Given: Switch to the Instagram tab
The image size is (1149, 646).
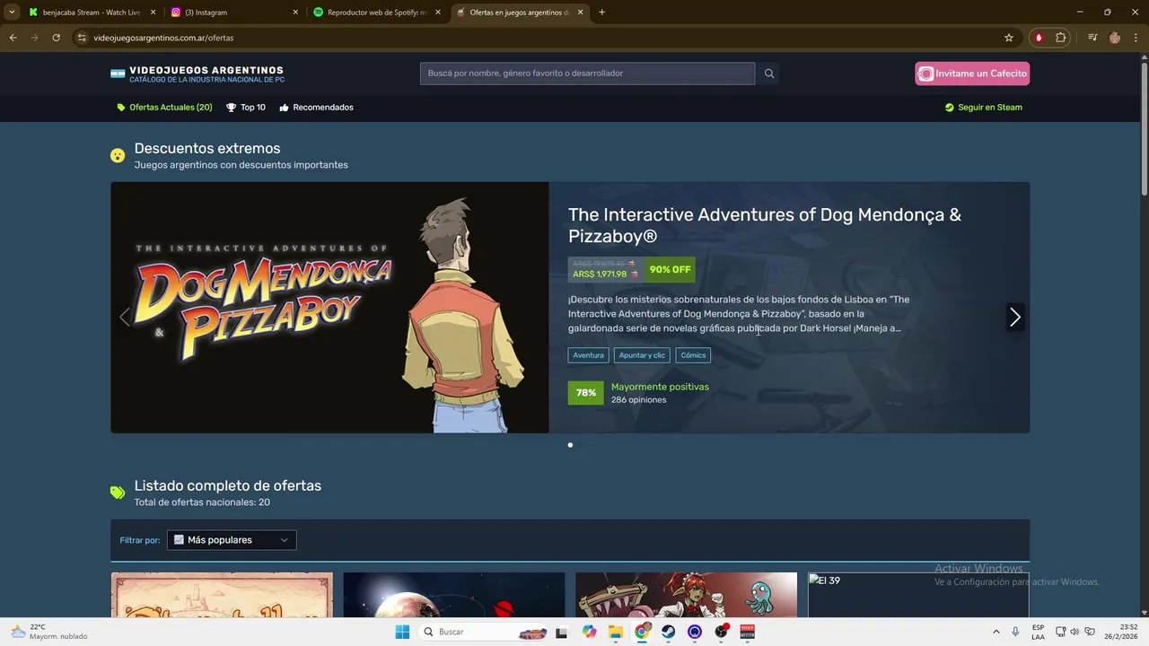Looking at the screenshot, I should [233, 13].
